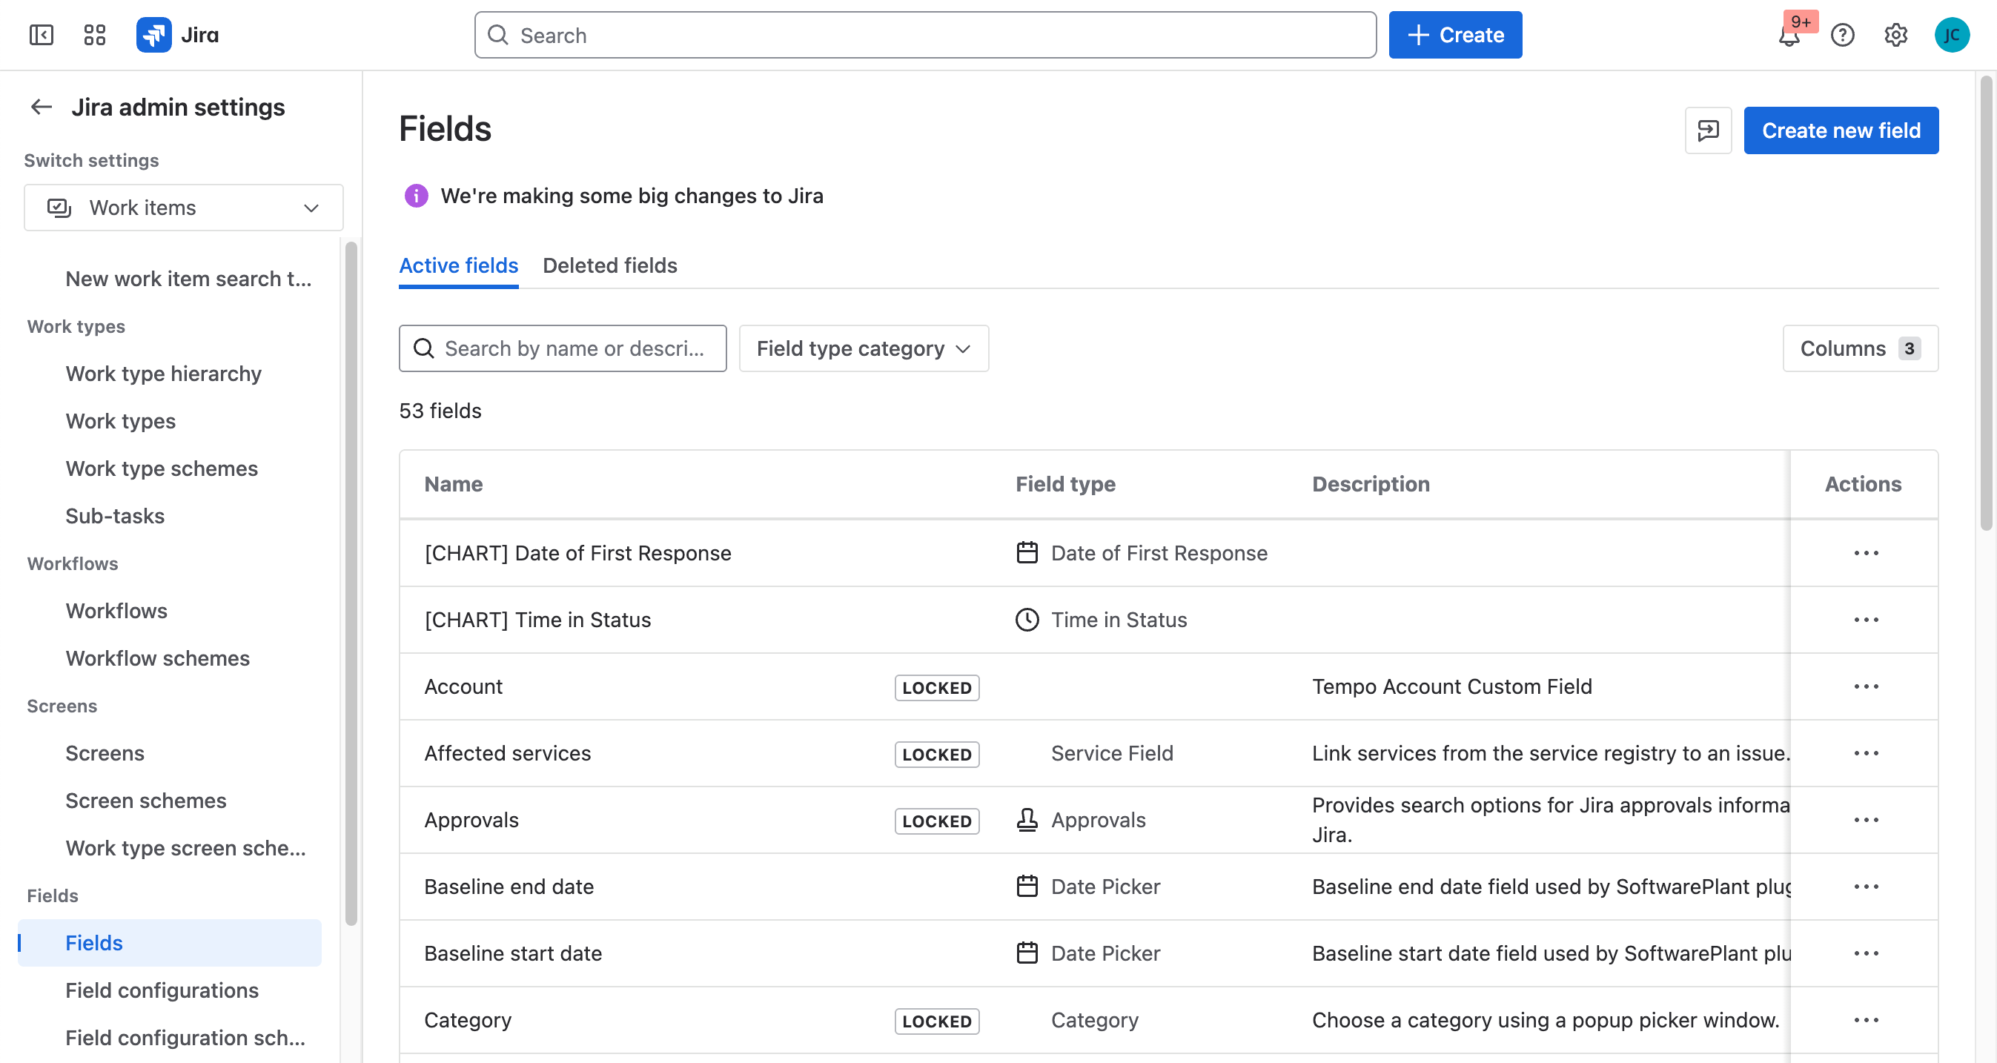Viewport: 1997px width, 1063px height.
Task: Click the info icon before the Jira changes banner
Action: 416,196
